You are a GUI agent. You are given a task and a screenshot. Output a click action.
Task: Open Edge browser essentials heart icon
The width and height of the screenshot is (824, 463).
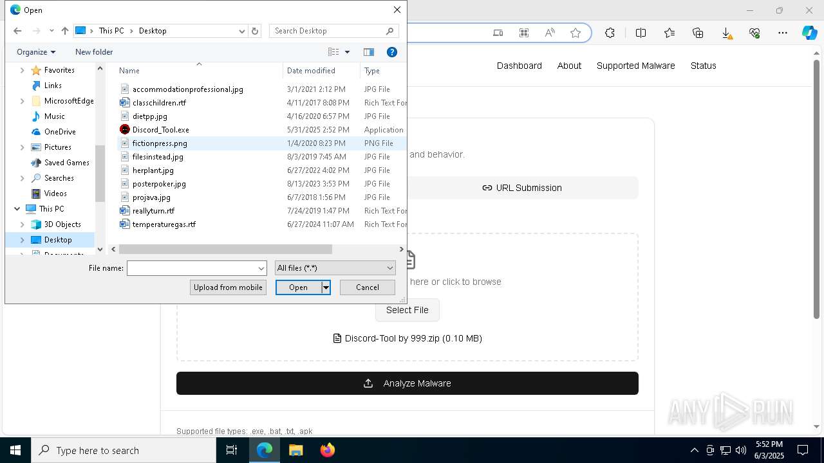pyautogui.click(x=754, y=33)
